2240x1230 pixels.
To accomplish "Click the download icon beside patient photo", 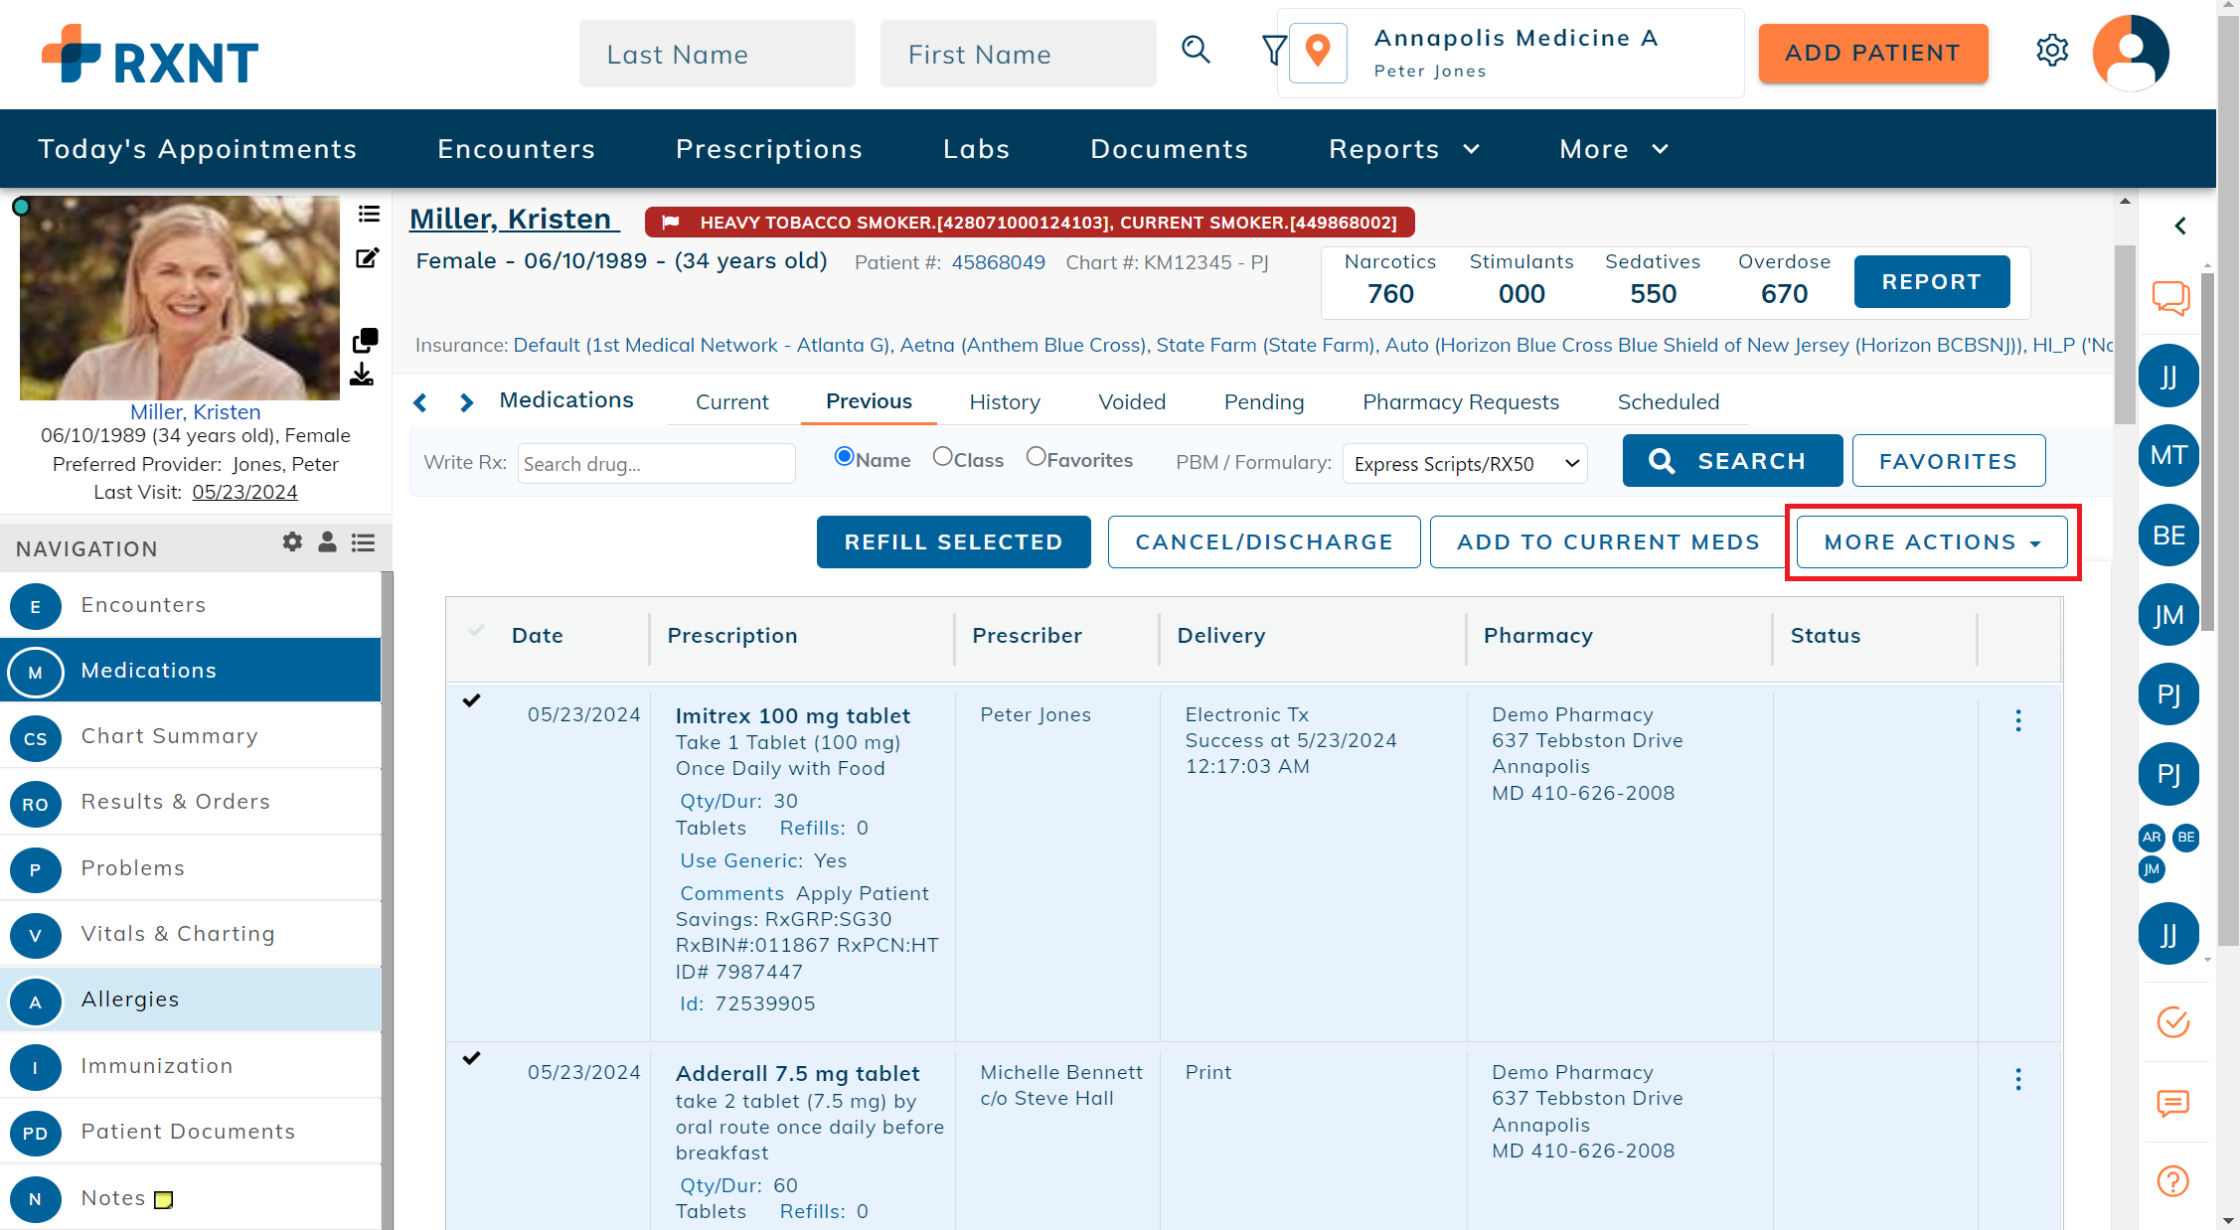I will [x=362, y=375].
